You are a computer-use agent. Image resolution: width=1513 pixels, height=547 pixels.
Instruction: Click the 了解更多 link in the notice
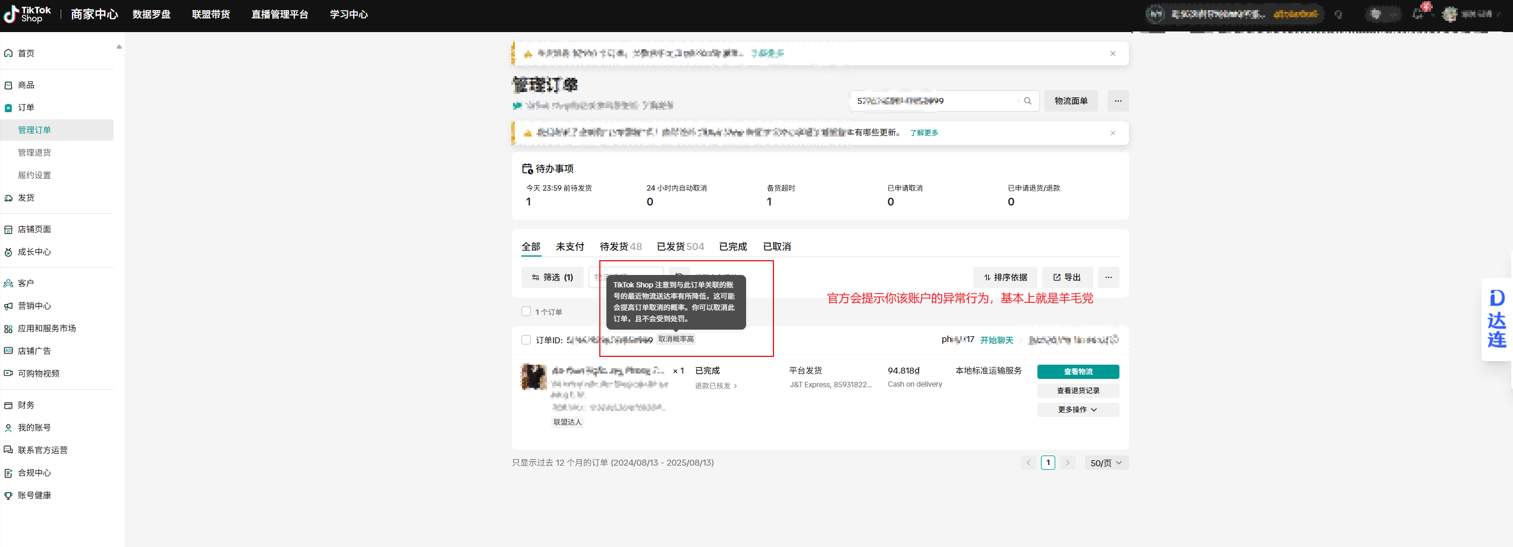click(x=924, y=133)
